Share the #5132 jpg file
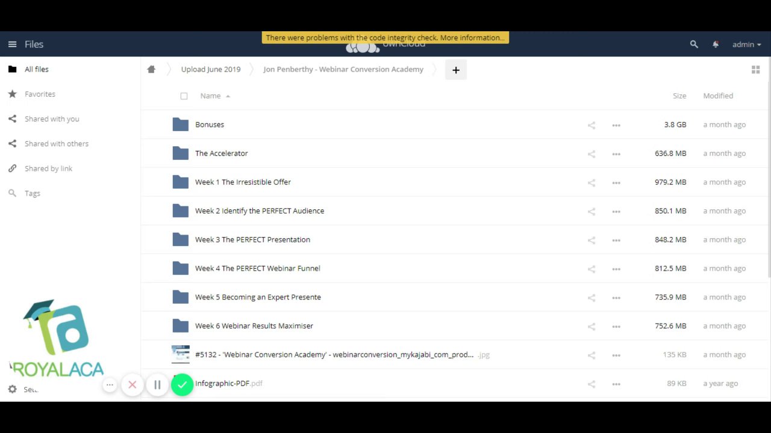This screenshot has height=433, width=771. click(592, 355)
